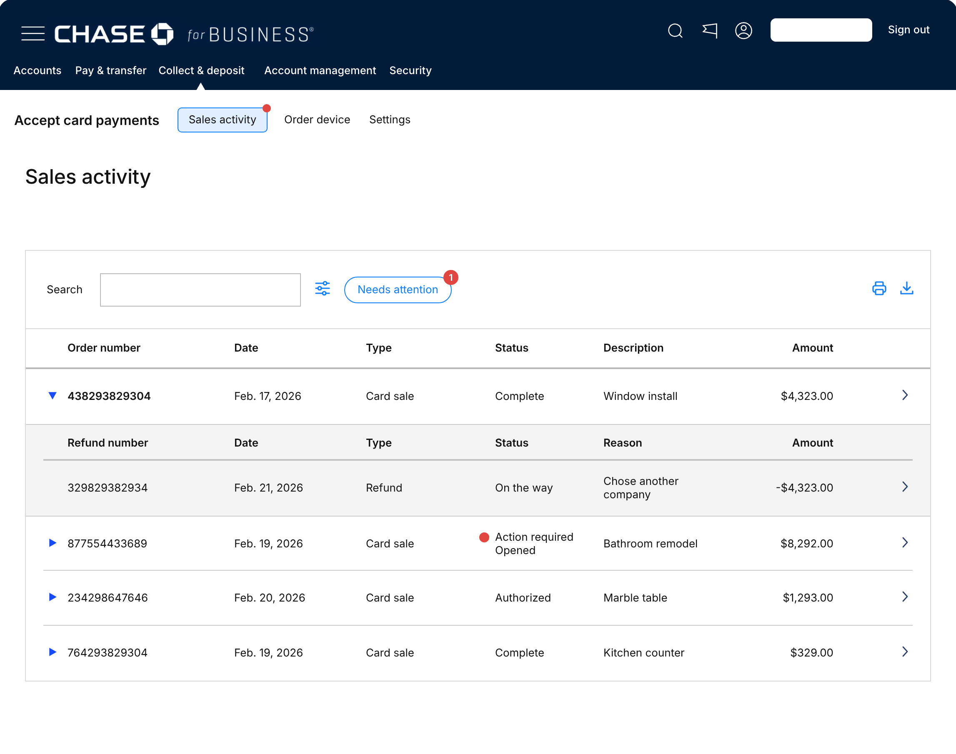This screenshot has width=956, height=754.
Task: Open the Collect & deposit menu
Action: click(x=201, y=71)
